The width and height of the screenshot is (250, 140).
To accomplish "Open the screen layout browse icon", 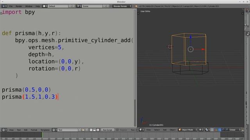I will 45,6.
